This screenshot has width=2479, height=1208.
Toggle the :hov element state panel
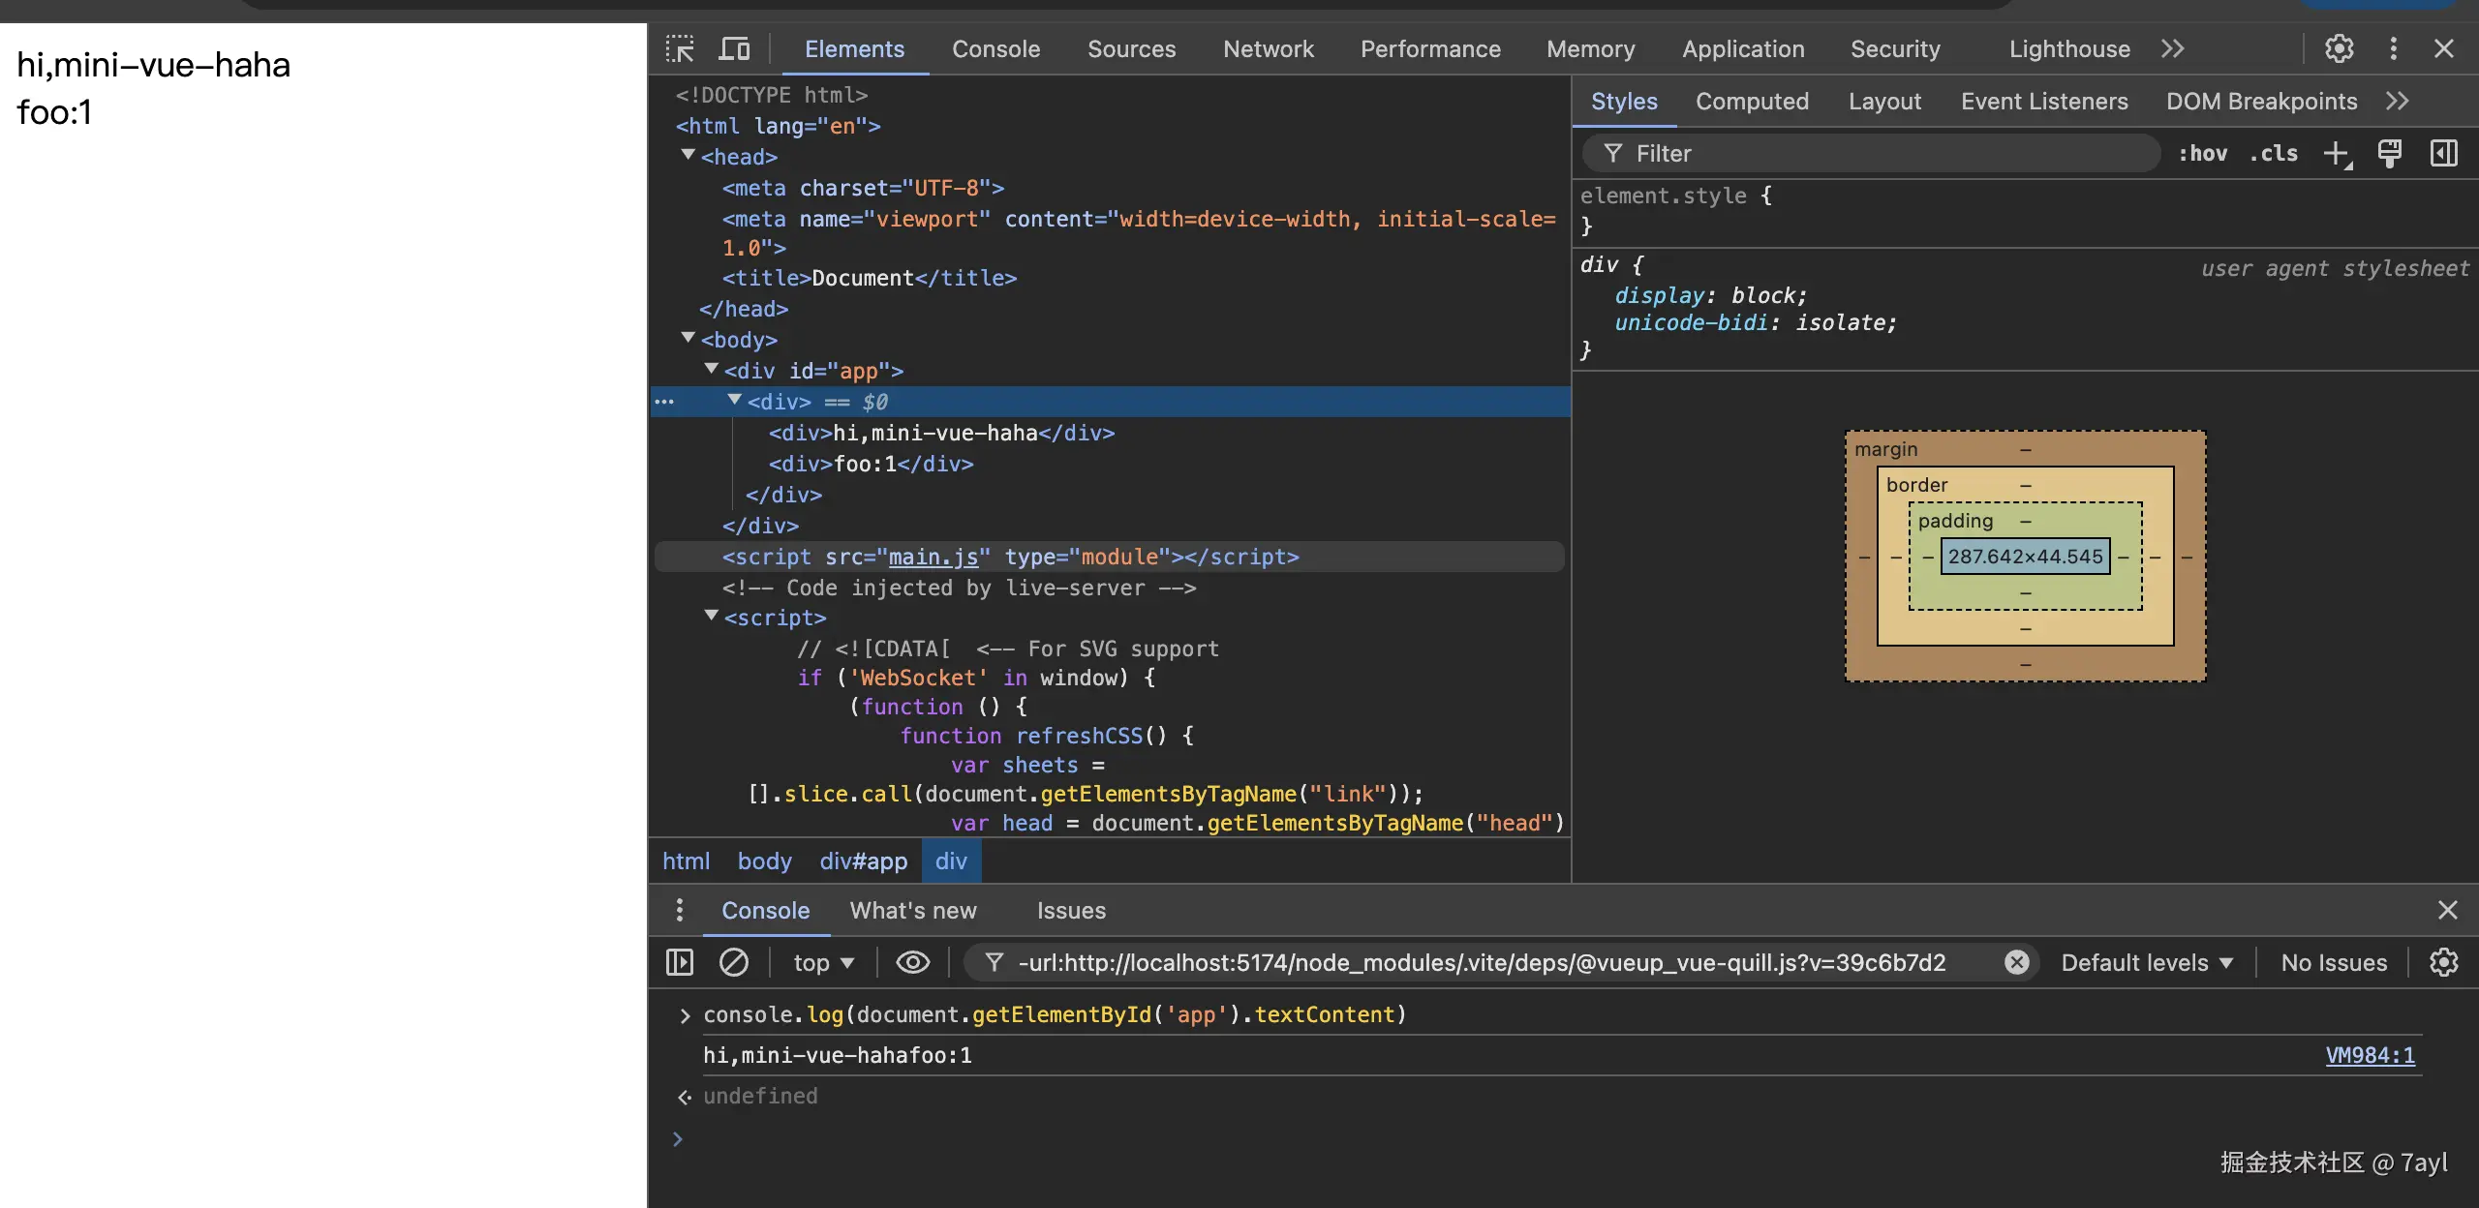click(x=2203, y=153)
